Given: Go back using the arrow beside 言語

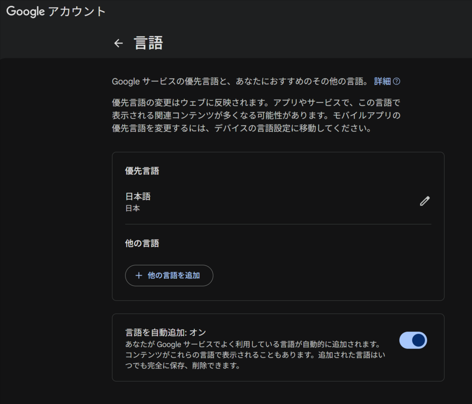Looking at the screenshot, I should 118,43.
